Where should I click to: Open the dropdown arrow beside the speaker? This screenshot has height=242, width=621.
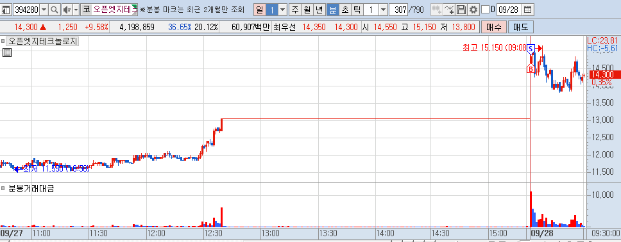click(x=76, y=10)
